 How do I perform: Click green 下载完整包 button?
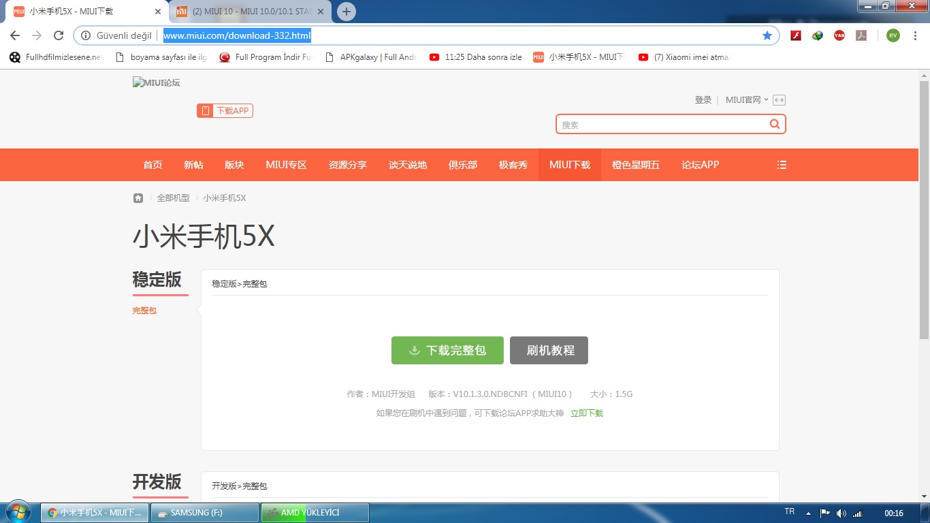pyautogui.click(x=447, y=350)
